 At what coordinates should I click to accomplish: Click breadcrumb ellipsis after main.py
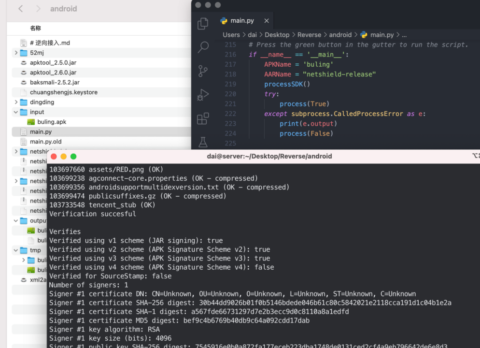[404, 35]
